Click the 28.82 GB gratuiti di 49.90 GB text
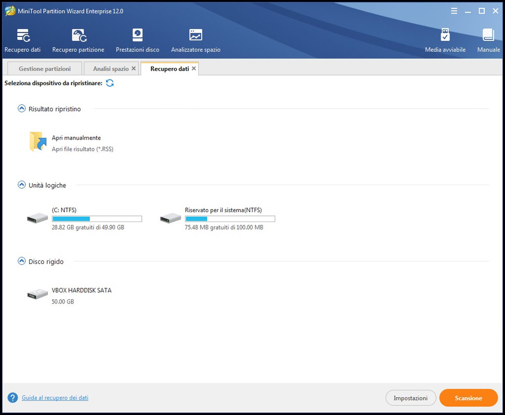Screen dimensions: 505x415 click(x=88, y=227)
